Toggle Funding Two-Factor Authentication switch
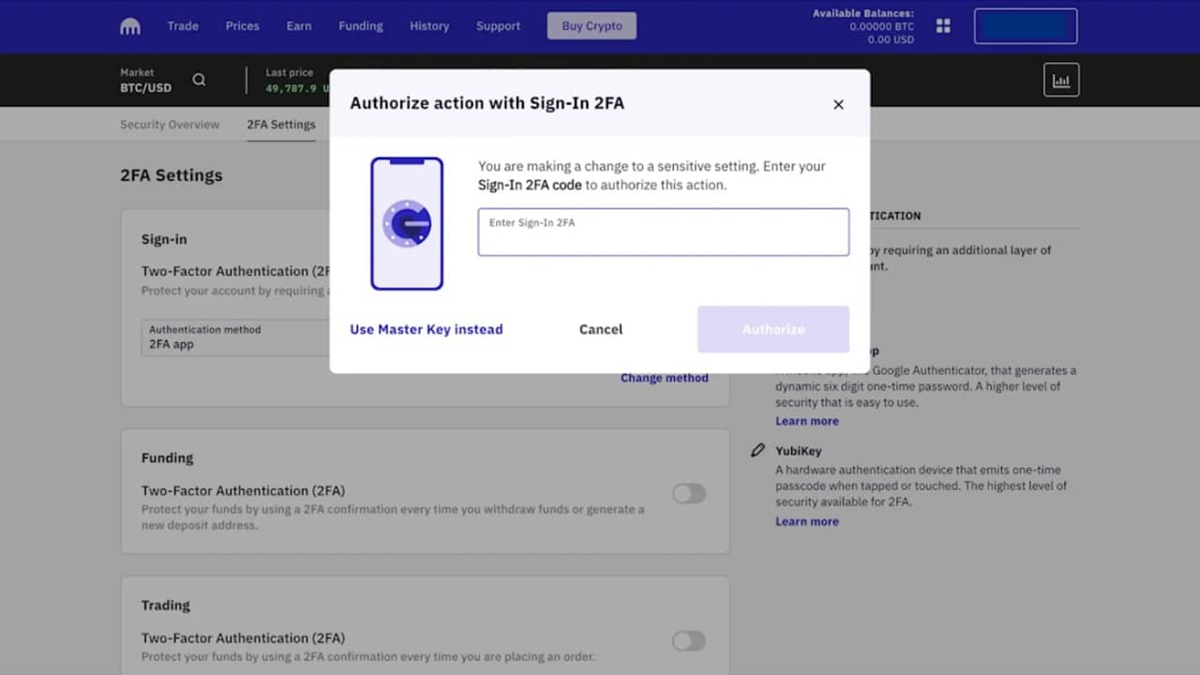The width and height of the screenshot is (1200, 675). [689, 493]
